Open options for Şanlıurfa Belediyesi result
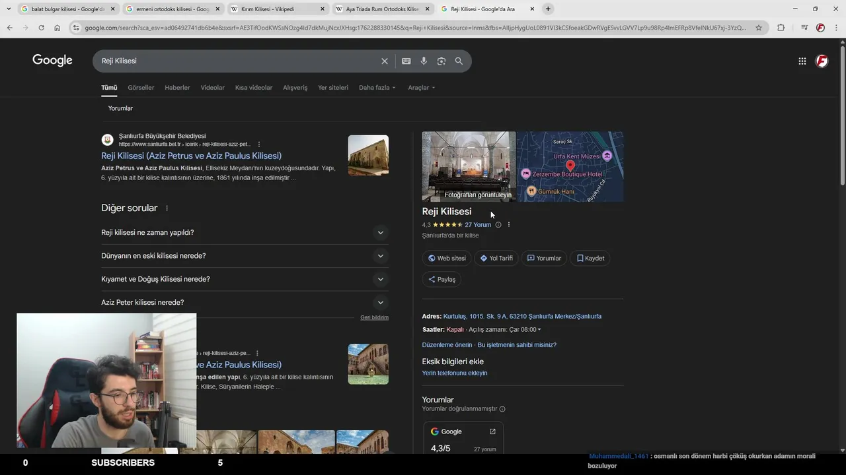The height and width of the screenshot is (475, 846). [259, 144]
